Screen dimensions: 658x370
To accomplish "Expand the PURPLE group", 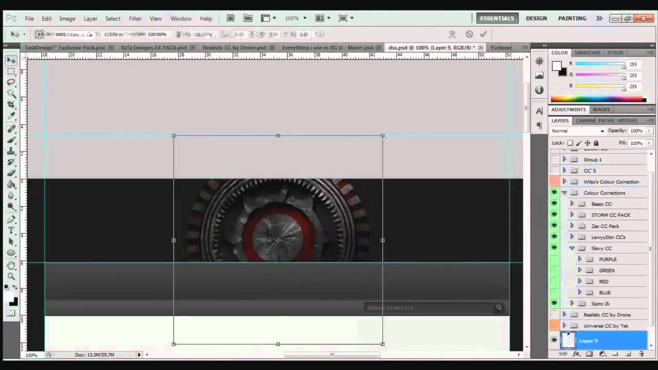I will pos(579,259).
